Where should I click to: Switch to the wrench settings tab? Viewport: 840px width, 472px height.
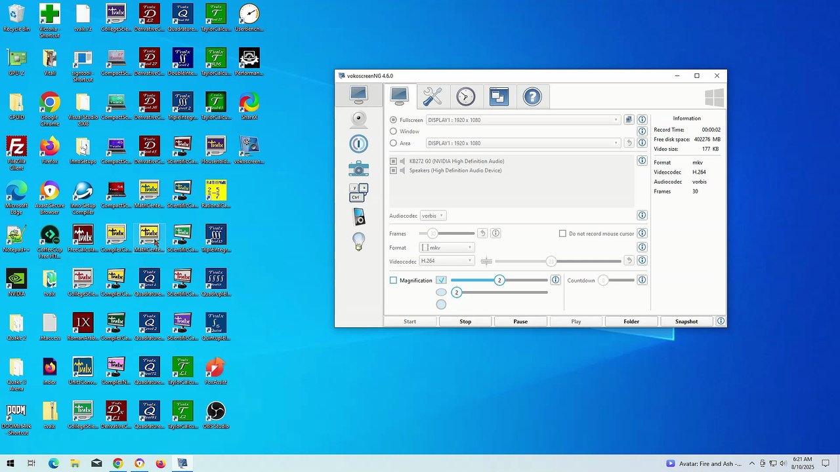click(x=432, y=96)
